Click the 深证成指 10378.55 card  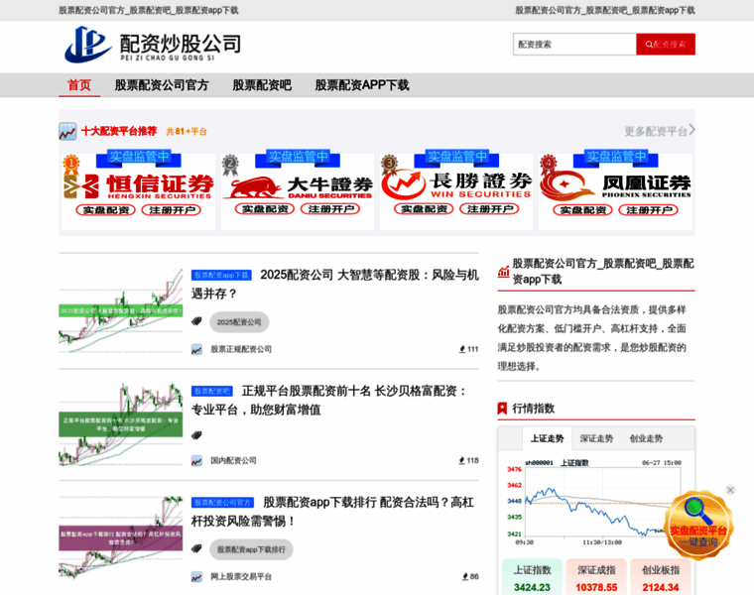[597, 577]
